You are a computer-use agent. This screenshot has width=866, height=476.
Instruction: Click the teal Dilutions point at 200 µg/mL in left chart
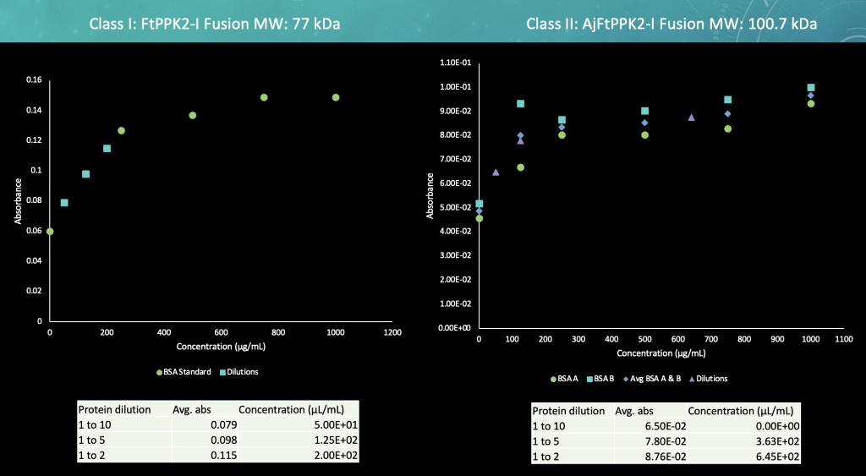pos(107,149)
